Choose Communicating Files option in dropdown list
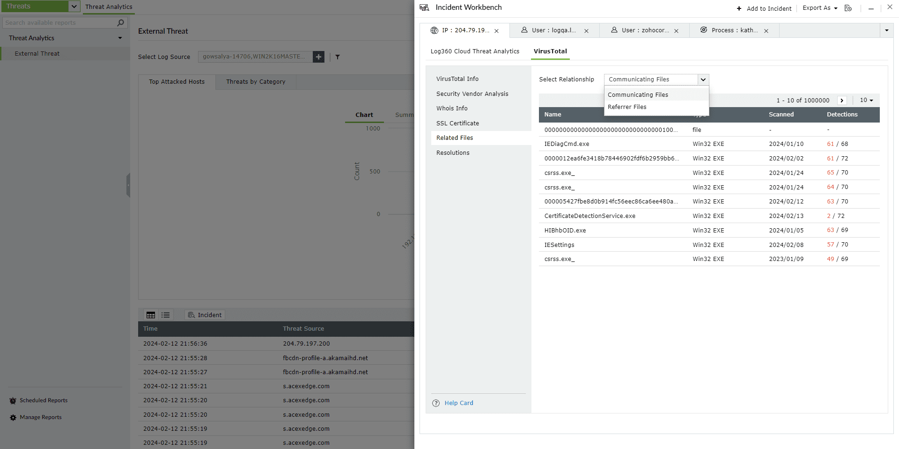This screenshot has width=899, height=449. click(656, 94)
